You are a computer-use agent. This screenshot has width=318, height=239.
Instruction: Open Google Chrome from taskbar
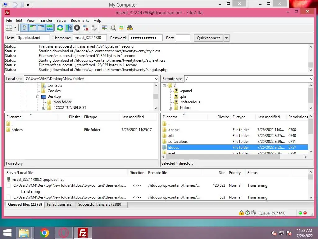[44, 233]
